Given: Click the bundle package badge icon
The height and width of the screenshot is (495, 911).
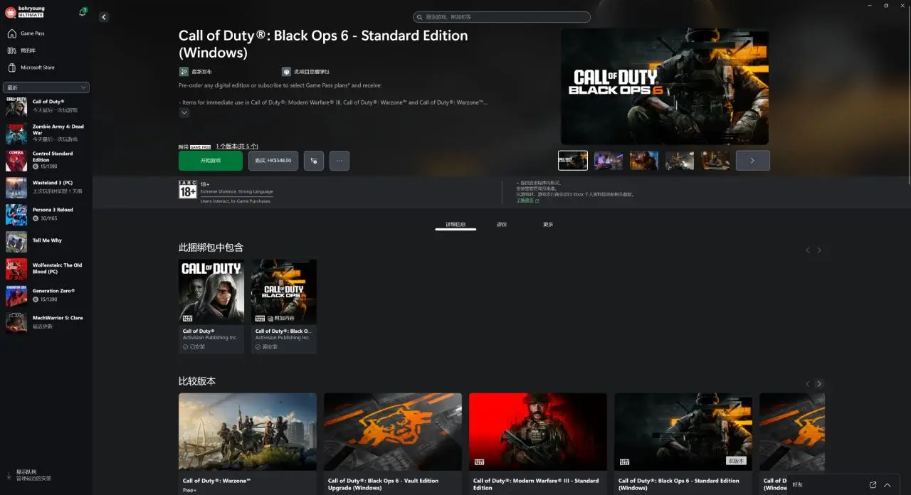Looking at the screenshot, I should [286, 72].
